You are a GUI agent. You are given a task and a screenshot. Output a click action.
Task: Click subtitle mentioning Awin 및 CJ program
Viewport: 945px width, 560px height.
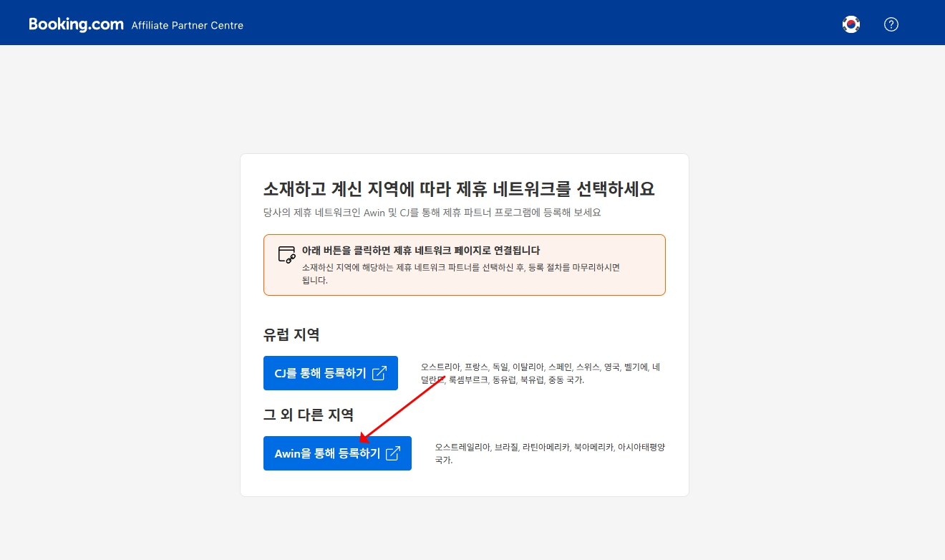pos(432,213)
